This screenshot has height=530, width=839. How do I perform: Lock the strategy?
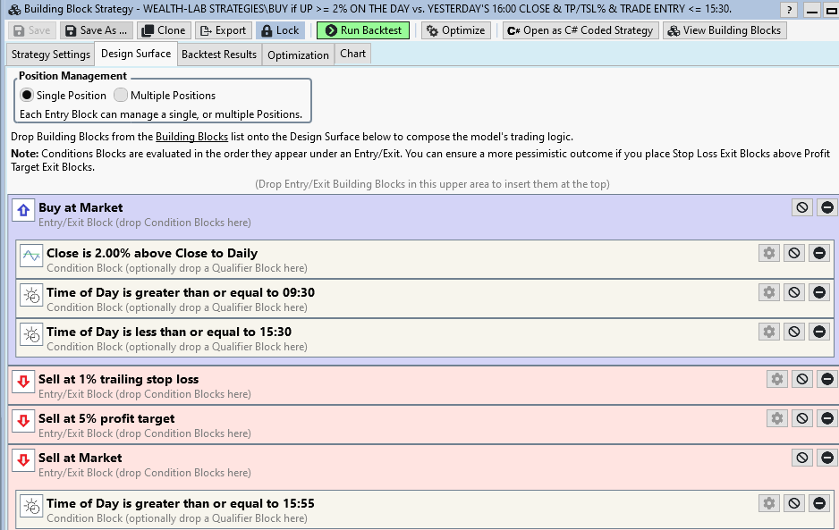point(280,30)
